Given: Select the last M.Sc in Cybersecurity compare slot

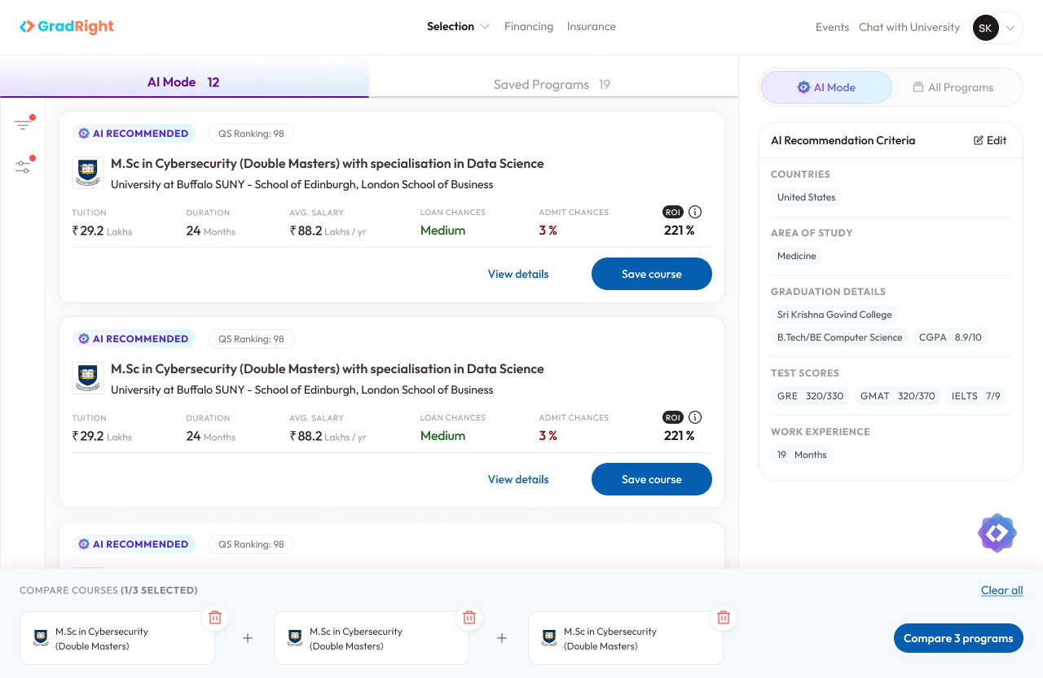Looking at the screenshot, I should click(626, 638).
